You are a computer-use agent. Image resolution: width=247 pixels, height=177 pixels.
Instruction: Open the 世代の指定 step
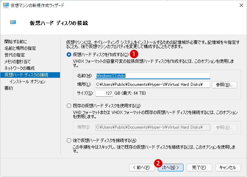click(x=14, y=55)
